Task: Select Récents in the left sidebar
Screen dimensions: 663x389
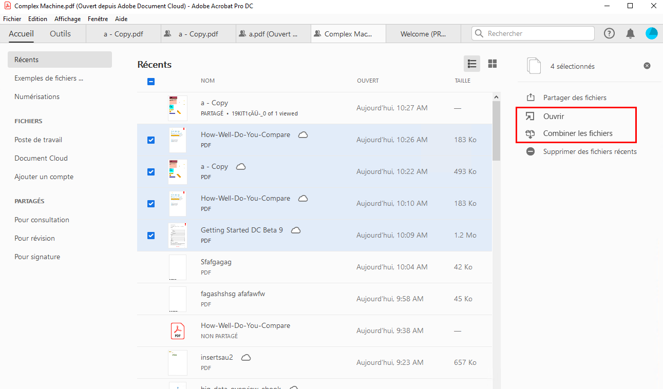Action: [60, 60]
